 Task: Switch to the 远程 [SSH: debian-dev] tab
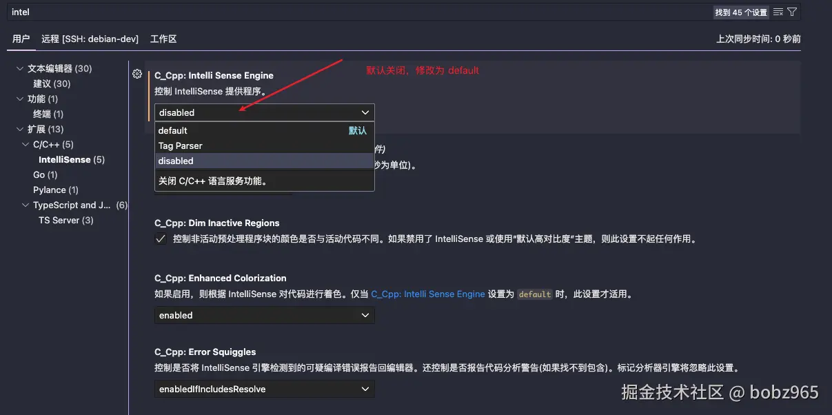tap(90, 39)
